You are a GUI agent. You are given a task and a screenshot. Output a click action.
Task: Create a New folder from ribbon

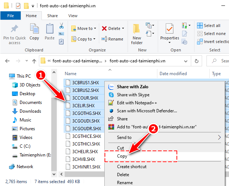[x=137, y=34]
